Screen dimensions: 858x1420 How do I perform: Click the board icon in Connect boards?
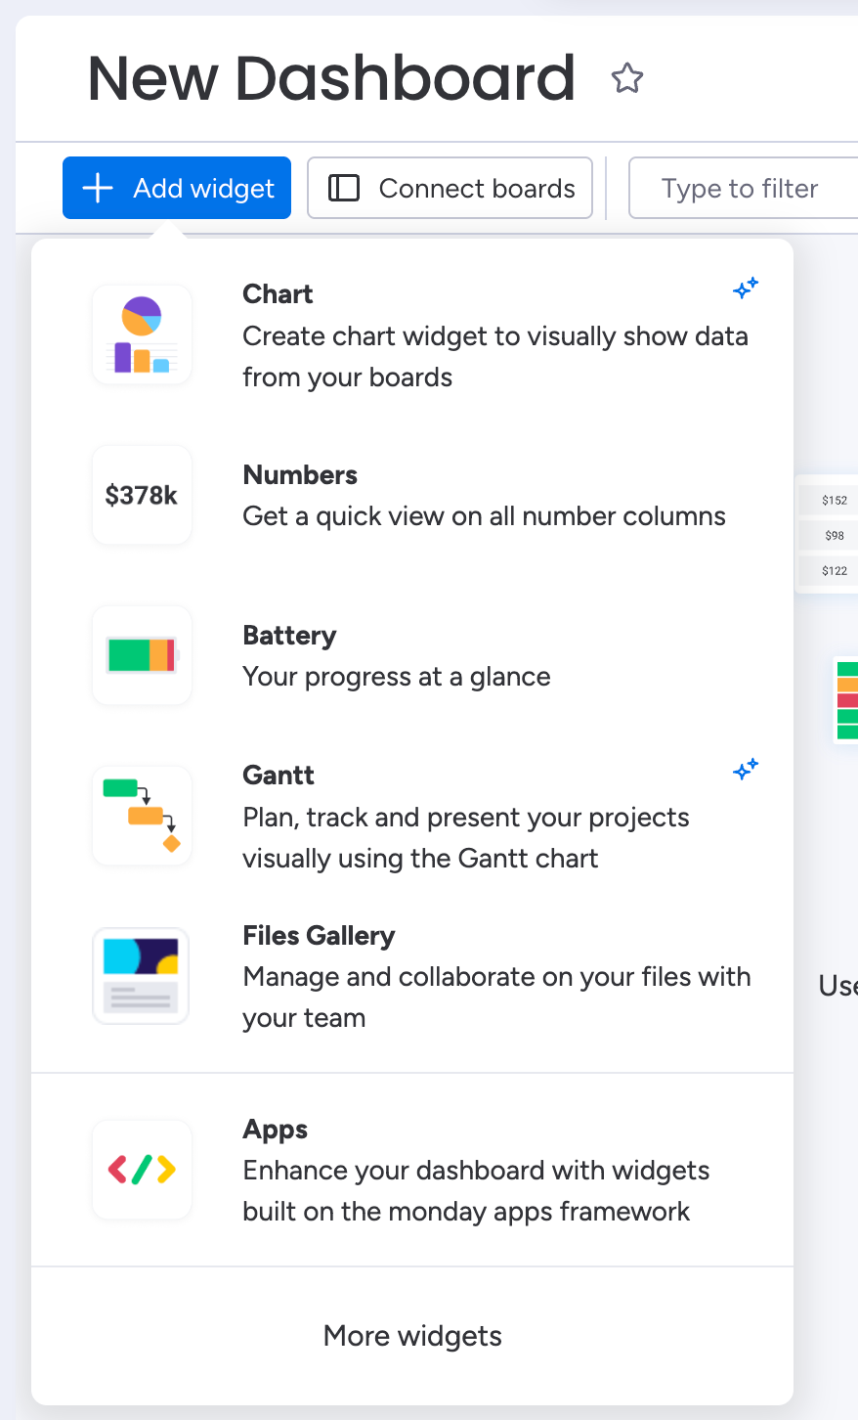tap(344, 188)
